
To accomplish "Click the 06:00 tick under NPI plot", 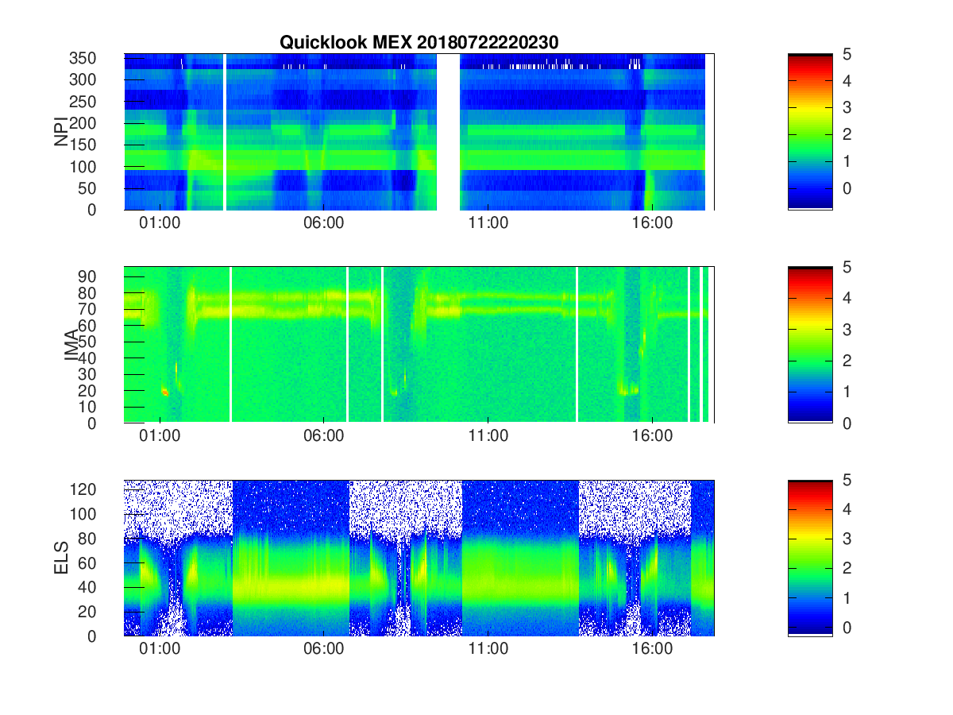I will [324, 223].
